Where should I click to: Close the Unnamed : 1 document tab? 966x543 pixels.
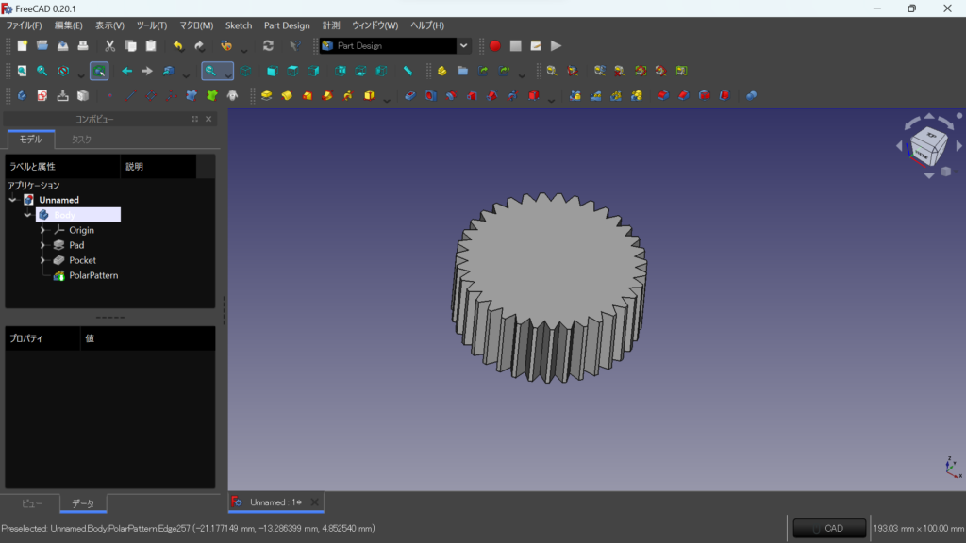pyautogui.click(x=315, y=502)
